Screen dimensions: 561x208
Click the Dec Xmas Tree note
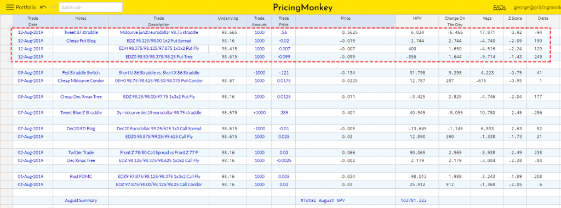(x=81, y=160)
